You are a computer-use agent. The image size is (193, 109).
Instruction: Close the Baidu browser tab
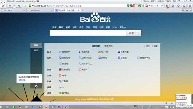pyautogui.click(x=79, y=11)
